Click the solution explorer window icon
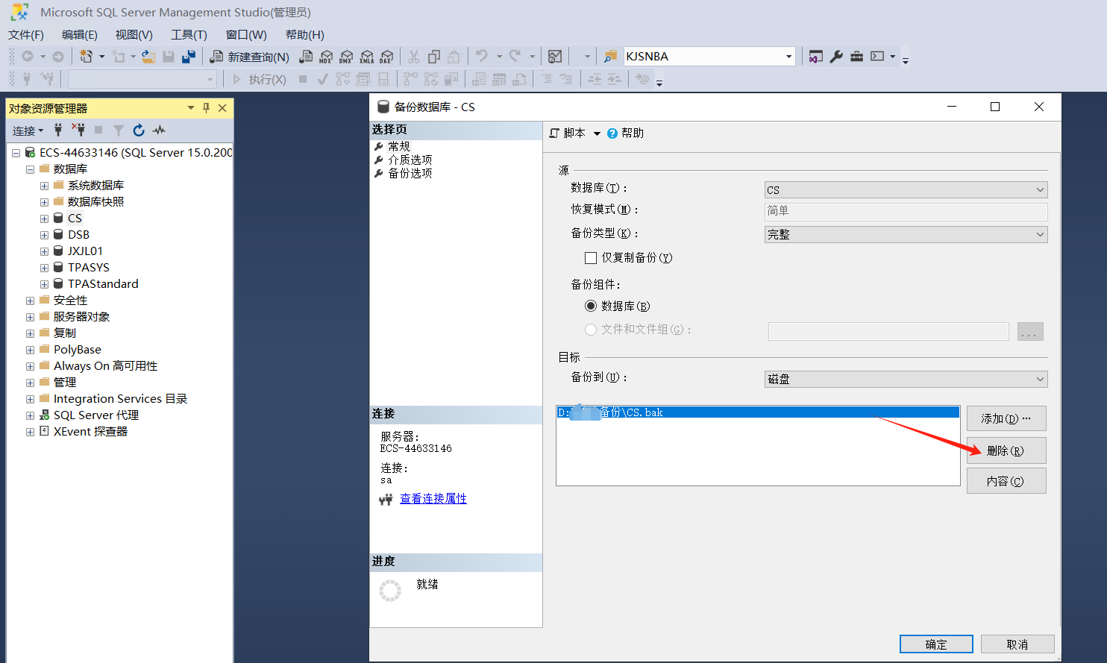The image size is (1107, 663). coord(815,57)
